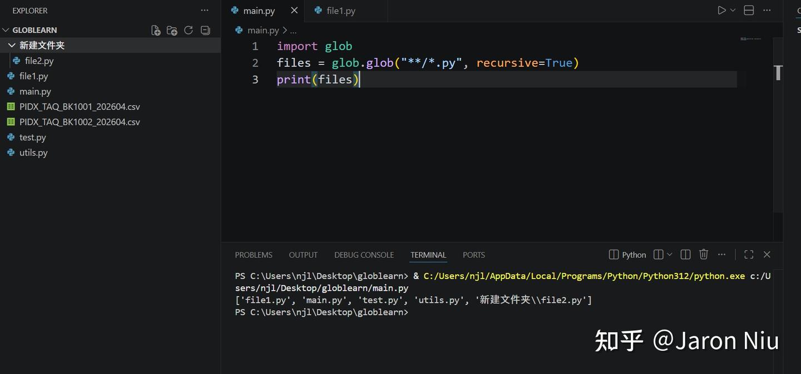Click line number 3 in the gutter
This screenshot has height=374, width=801.
[x=255, y=79]
